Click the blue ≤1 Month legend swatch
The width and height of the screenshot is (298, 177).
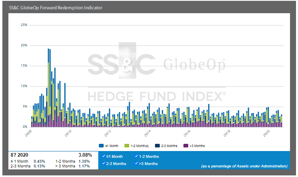click(101, 146)
